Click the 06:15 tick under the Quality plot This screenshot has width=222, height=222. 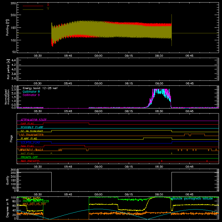coord(129,195)
